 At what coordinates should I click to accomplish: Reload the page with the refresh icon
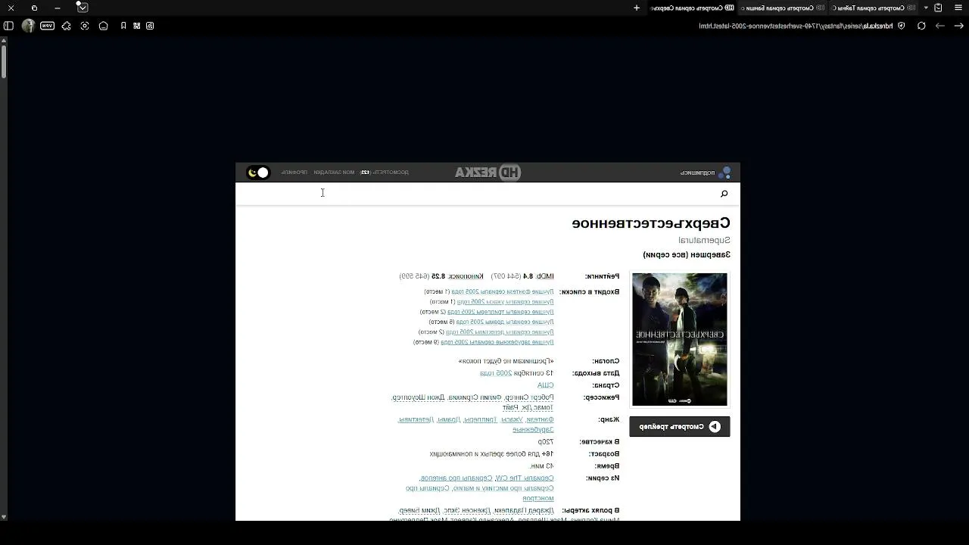[921, 26]
